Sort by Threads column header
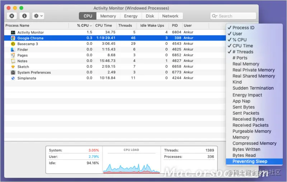 [x=127, y=25]
